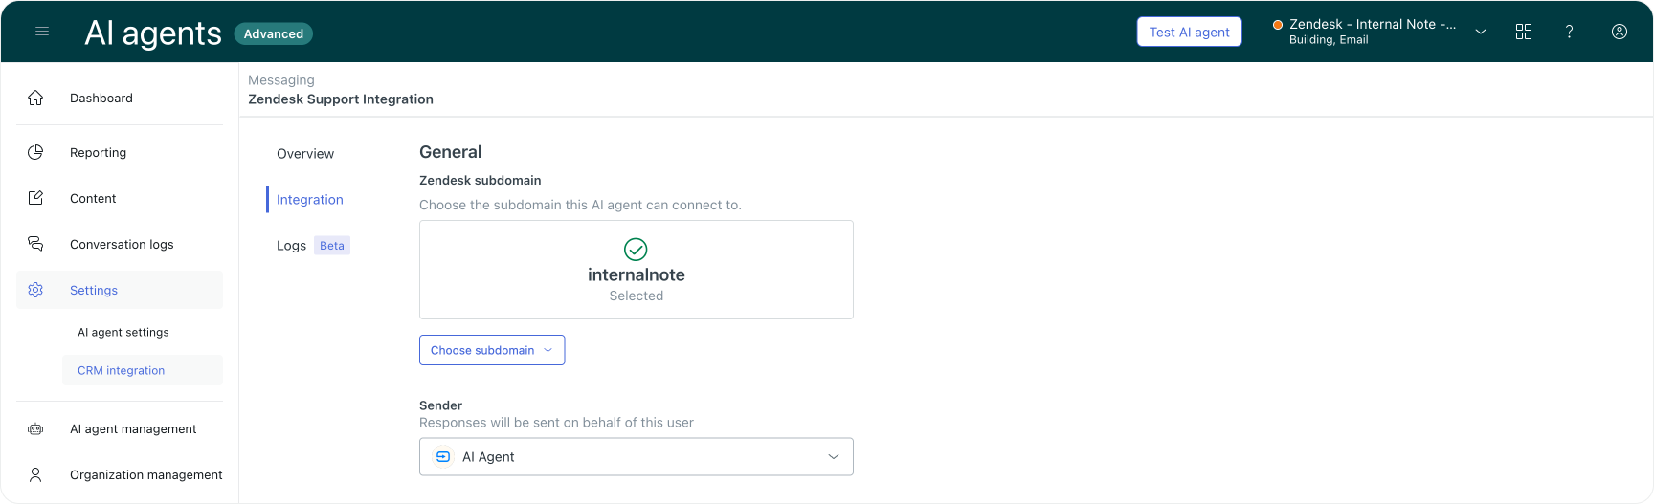
Task: Click the AI agent management robot icon
Action: 35,429
